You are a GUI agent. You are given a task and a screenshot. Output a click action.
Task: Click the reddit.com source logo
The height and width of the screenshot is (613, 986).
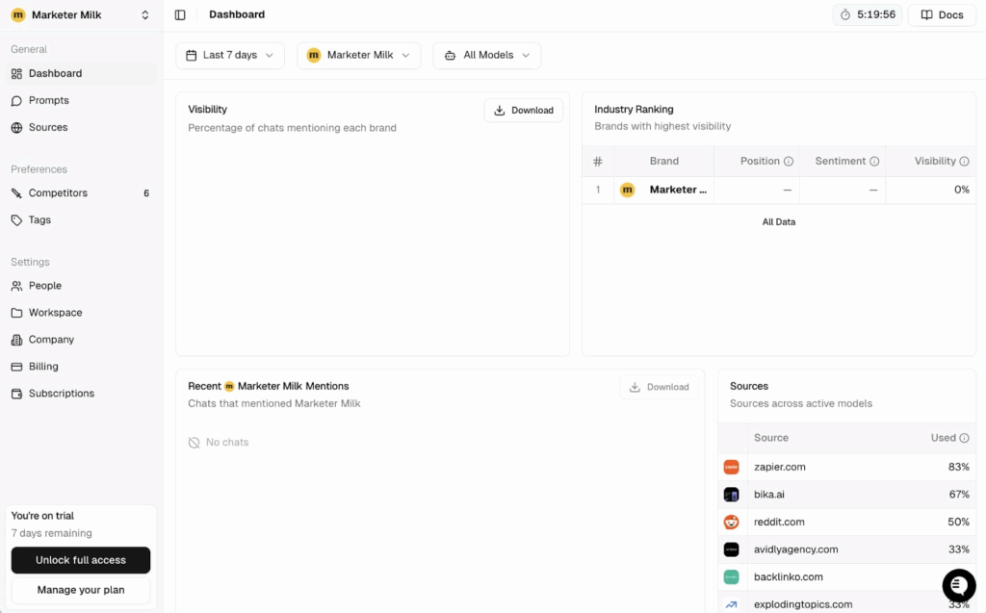(x=732, y=522)
